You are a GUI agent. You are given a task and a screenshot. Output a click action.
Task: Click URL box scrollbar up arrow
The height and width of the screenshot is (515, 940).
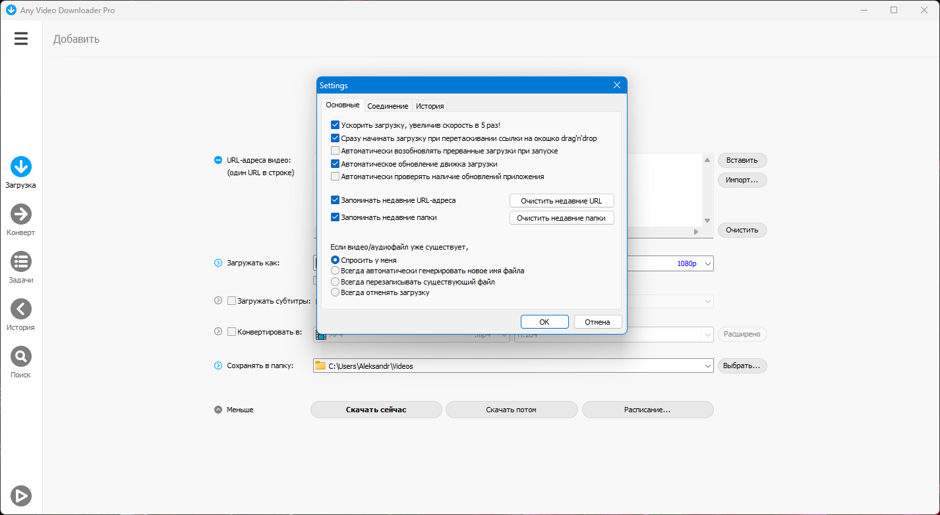pyautogui.click(x=707, y=160)
